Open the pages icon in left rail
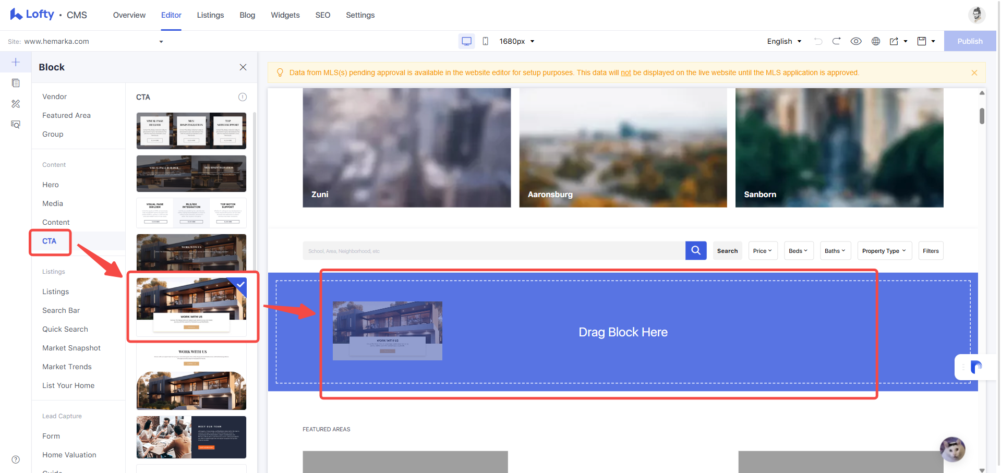 click(x=16, y=83)
